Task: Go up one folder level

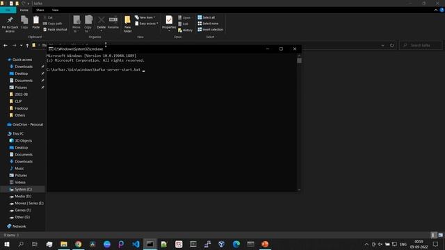Action: 27,45
